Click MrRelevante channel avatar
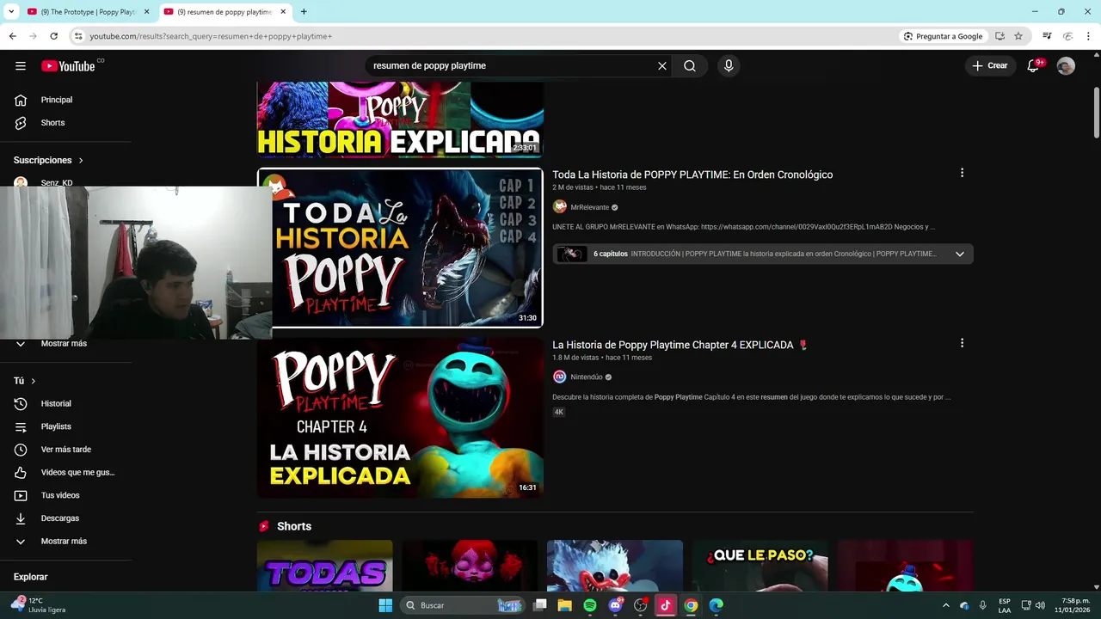Screen dimensions: 1101x619 pyautogui.click(x=559, y=207)
